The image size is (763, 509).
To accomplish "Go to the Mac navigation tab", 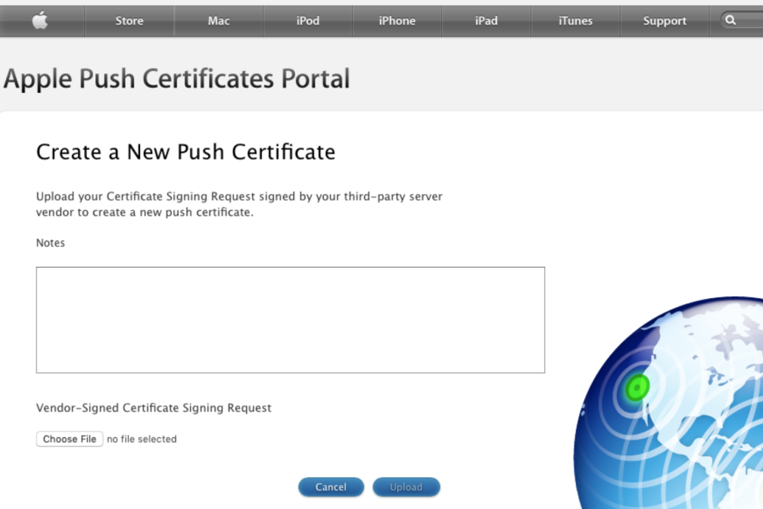I will (219, 21).
